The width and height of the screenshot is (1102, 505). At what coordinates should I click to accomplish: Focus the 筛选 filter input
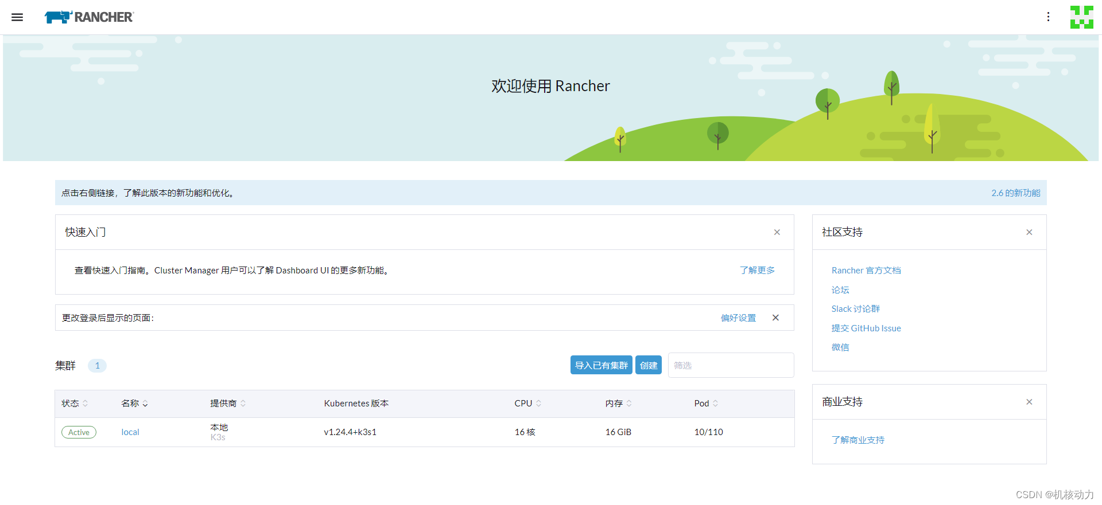pyautogui.click(x=731, y=365)
